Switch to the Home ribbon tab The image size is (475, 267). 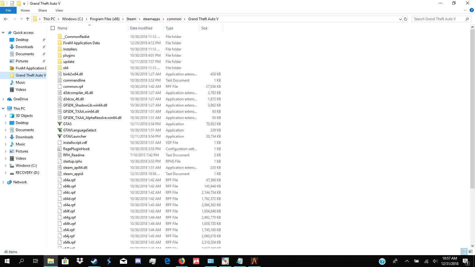click(25, 10)
